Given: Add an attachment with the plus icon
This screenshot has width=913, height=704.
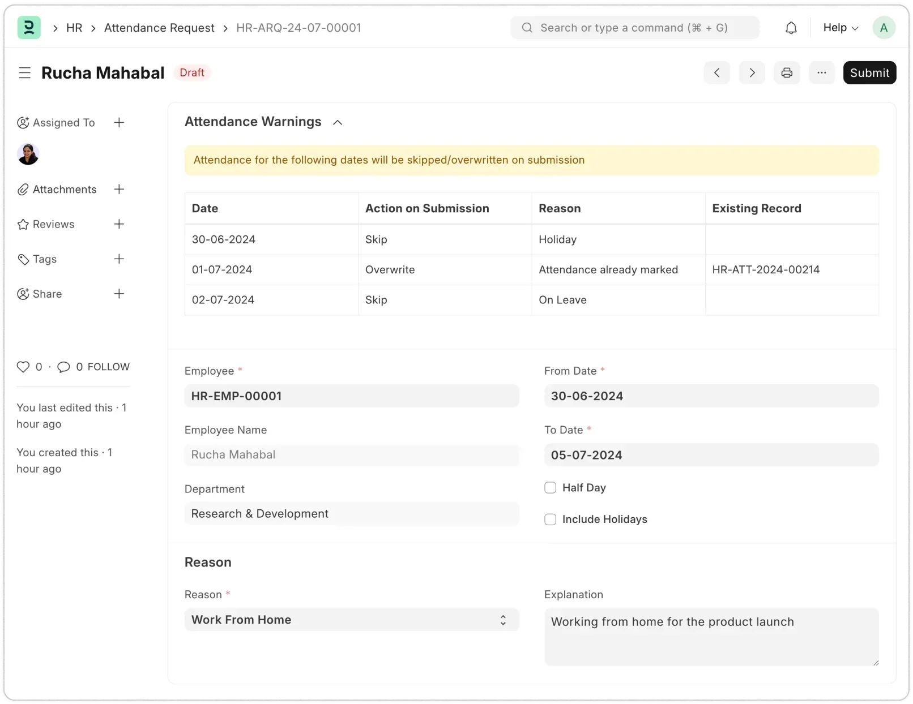Looking at the screenshot, I should (x=119, y=189).
